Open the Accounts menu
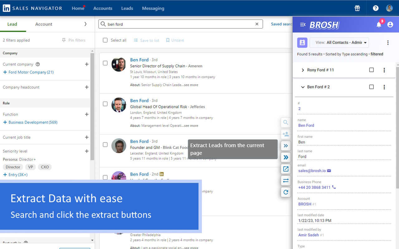This screenshot has width=399, height=249. pyautogui.click(x=103, y=8)
